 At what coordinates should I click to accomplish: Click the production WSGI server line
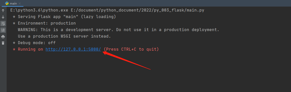64,36
